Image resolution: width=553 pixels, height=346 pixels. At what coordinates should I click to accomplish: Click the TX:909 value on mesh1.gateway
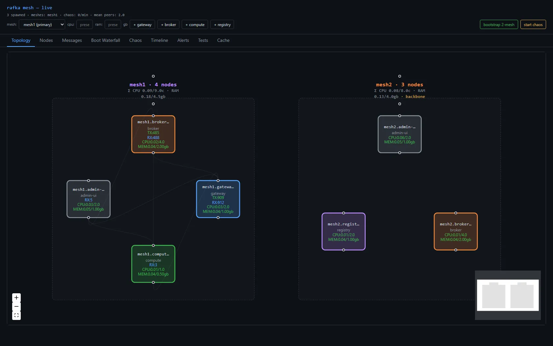[218, 198]
